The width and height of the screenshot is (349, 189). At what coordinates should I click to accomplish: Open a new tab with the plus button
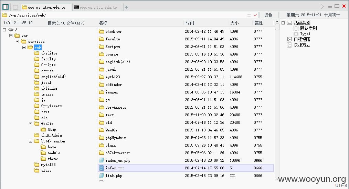click(x=127, y=7)
